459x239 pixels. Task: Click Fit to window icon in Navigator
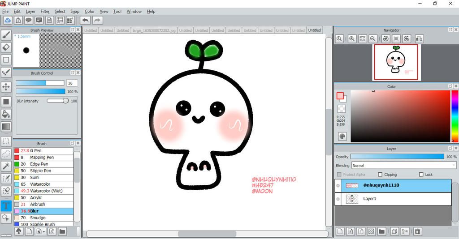362,38
